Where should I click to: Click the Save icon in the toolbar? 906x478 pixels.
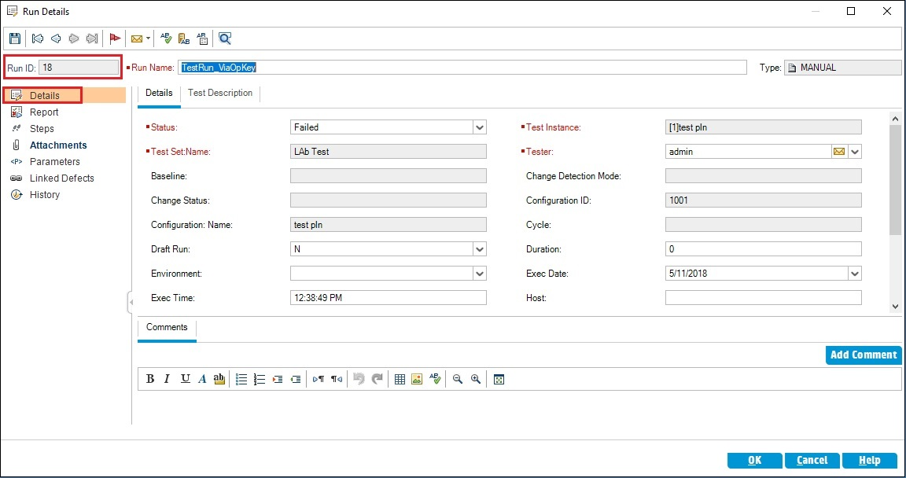pyautogui.click(x=15, y=39)
